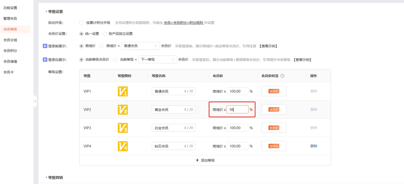Collapse the sidebar with the arrow handle
The width and height of the screenshot is (404, 184).
coord(35,101)
